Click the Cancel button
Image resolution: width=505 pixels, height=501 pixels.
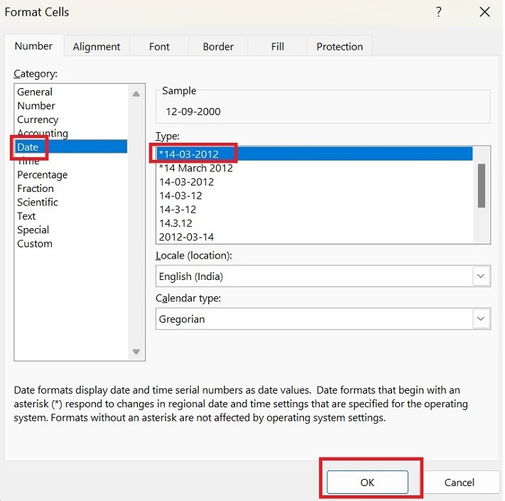coord(459,482)
